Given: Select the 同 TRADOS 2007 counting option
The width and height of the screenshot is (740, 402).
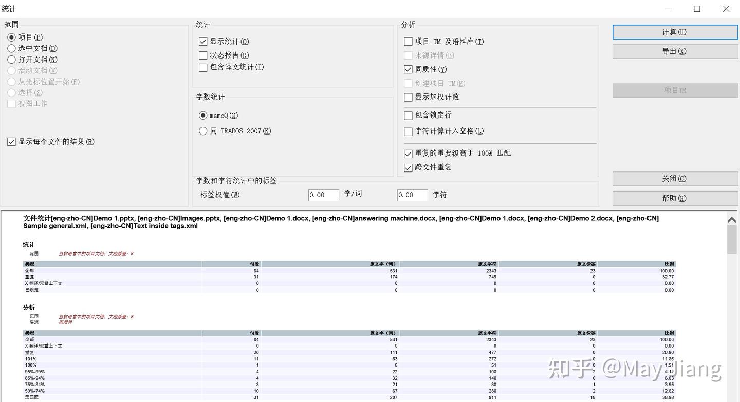Looking at the screenshot, I should click(203, 131).
